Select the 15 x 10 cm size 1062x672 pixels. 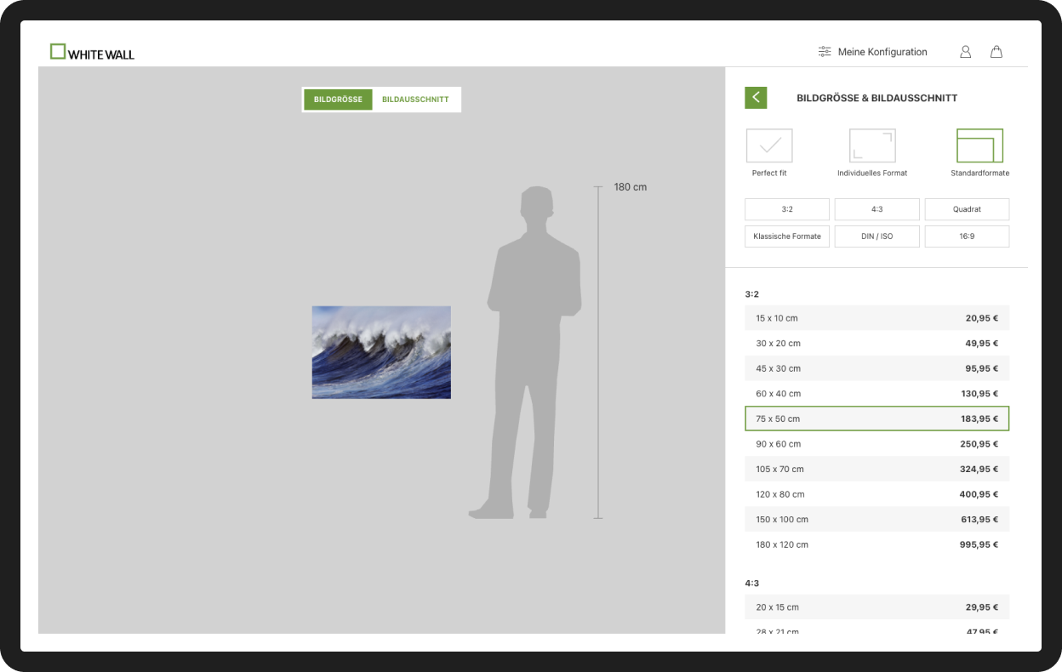[x=876, y=318]
